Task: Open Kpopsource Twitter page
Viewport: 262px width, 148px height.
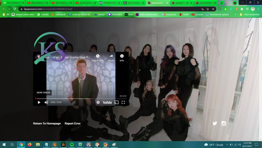Action: 215,123
